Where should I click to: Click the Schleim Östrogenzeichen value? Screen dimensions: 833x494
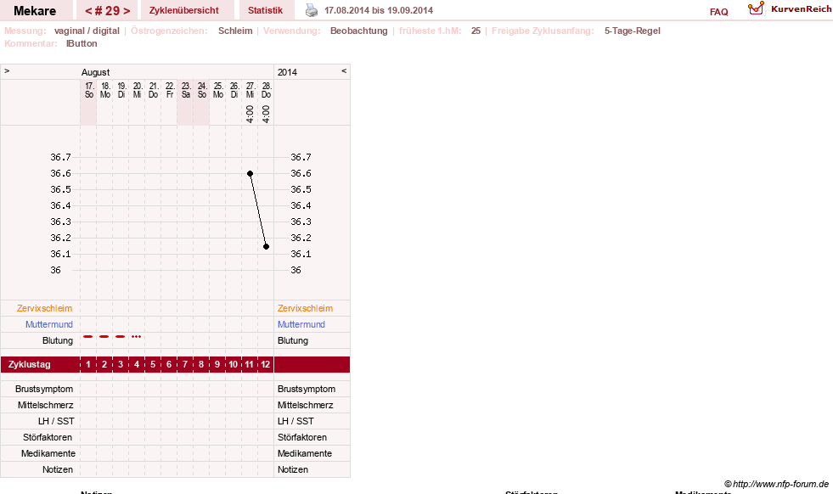[x=235, y=31]
